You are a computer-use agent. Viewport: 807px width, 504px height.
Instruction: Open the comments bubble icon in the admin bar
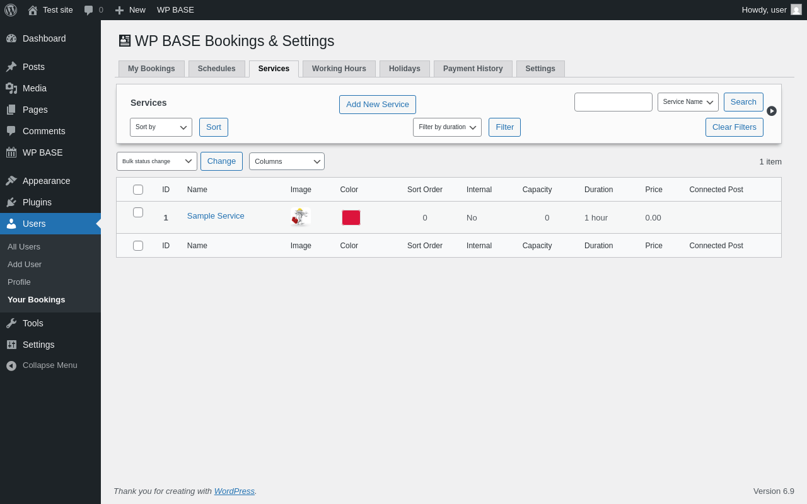coord(89,10)
